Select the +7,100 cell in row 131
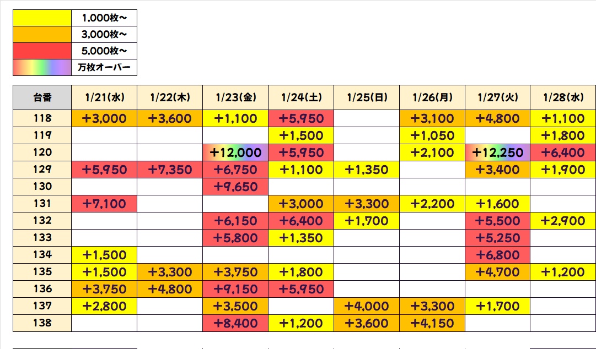596x349 pixels. pos(104,204)
